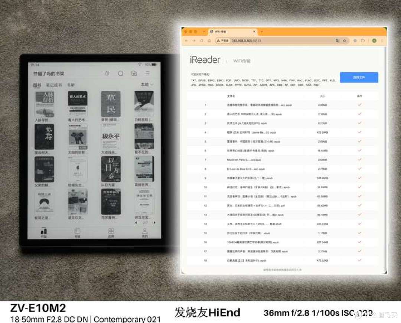Click the checkmark in file row 12
Viewport: 401px width, 323px height.
(x=359, y=205)
